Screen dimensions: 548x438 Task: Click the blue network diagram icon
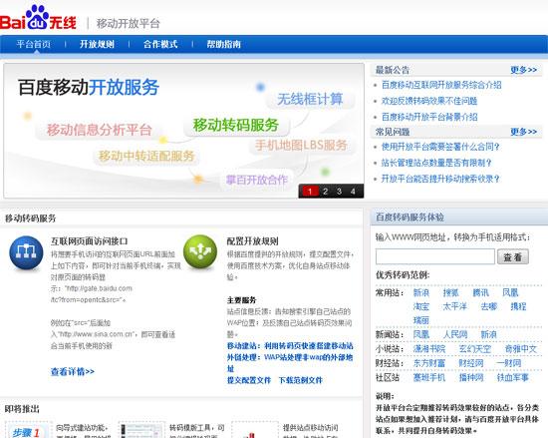click(x=26, y=252)
